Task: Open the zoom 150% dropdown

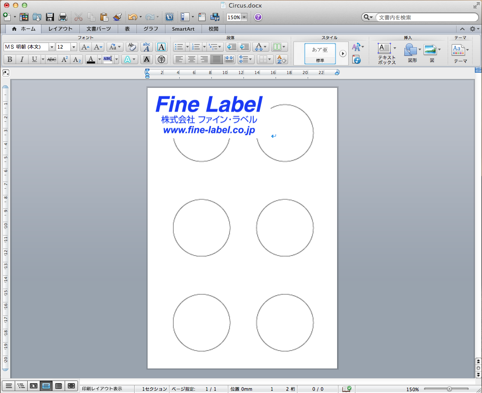Action: 244,17
